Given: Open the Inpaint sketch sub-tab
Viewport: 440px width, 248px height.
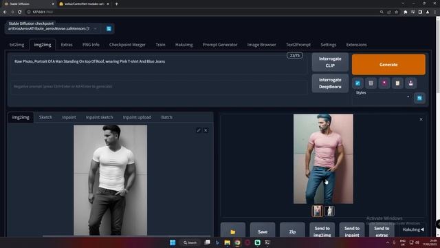Looking at the screenshot, I should click(x=99, y=117).
